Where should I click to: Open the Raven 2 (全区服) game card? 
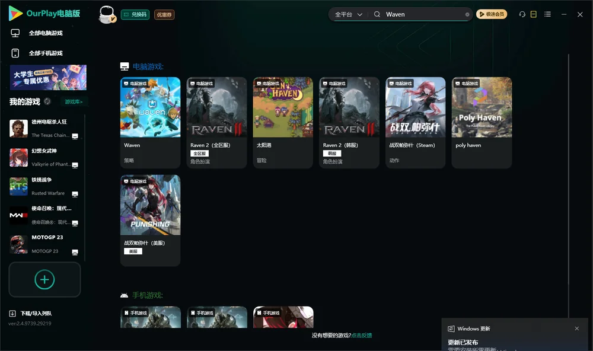pos(216,123)
